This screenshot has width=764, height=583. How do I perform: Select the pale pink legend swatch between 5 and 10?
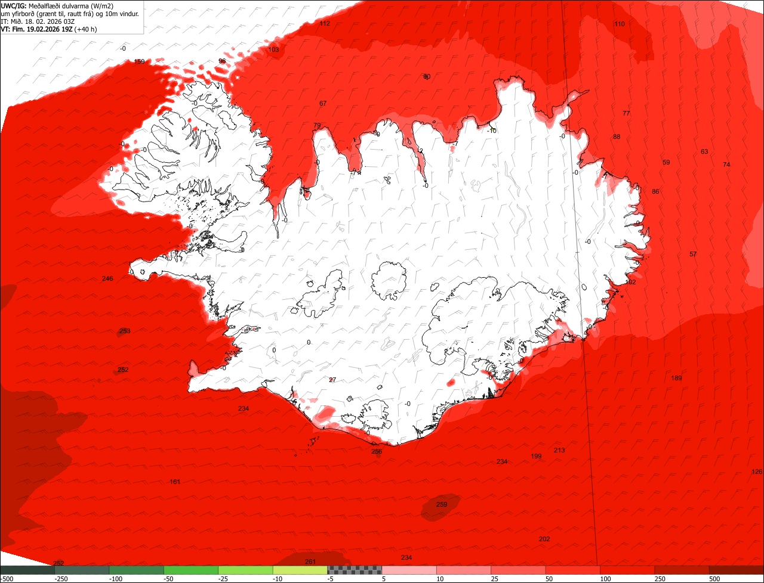pos(409,570)
